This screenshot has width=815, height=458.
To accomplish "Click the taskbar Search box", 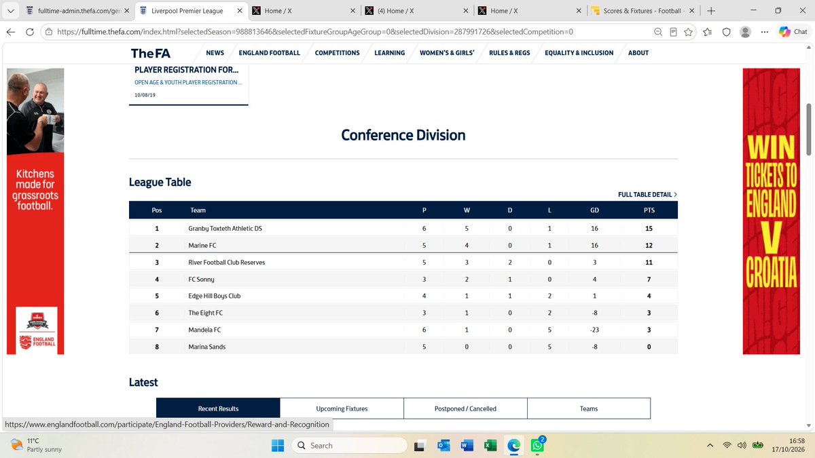I will (x=350, y=445).
